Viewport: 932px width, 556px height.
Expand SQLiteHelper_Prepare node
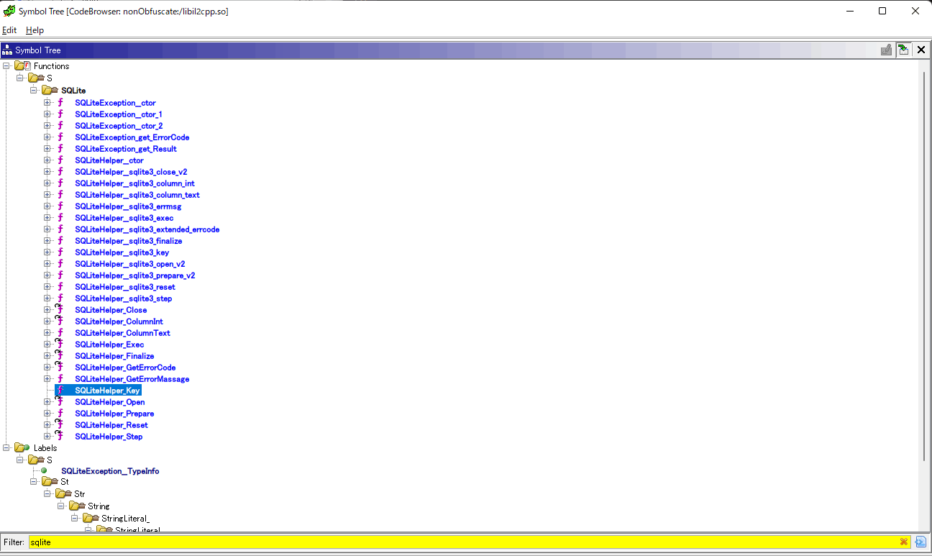[x=47, y=414]
